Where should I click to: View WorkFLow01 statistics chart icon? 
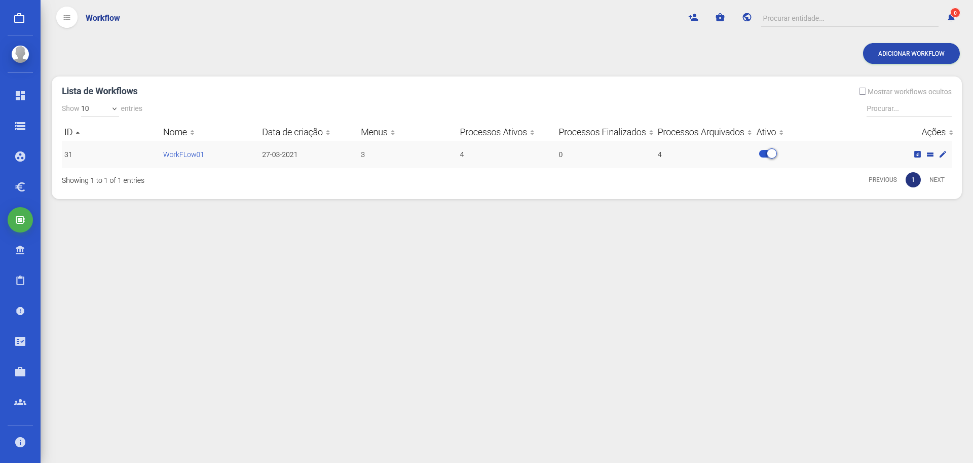point(917,155)
